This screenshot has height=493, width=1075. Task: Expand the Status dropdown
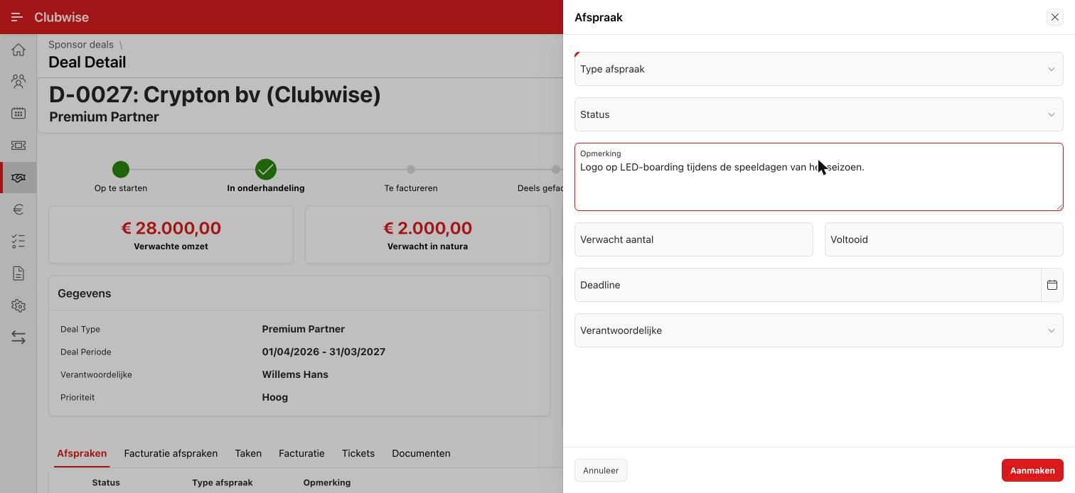[x=819, y=114]
